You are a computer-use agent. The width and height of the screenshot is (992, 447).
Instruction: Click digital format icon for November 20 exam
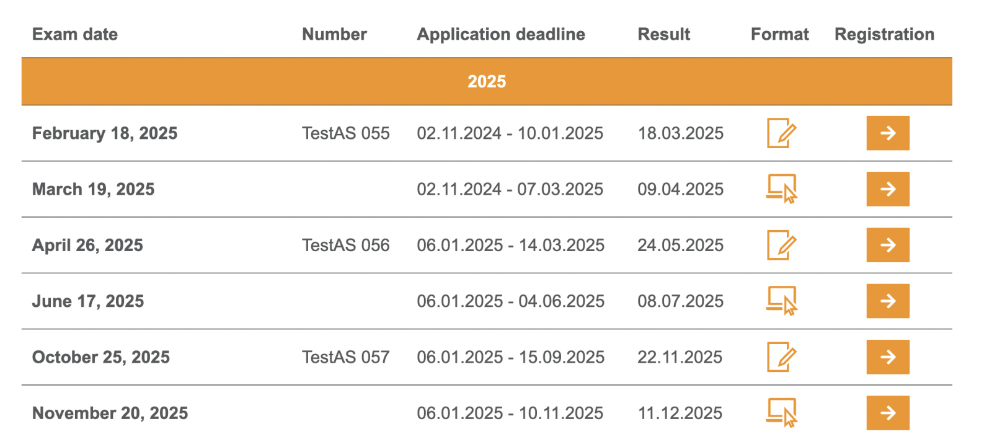(781, 413)
